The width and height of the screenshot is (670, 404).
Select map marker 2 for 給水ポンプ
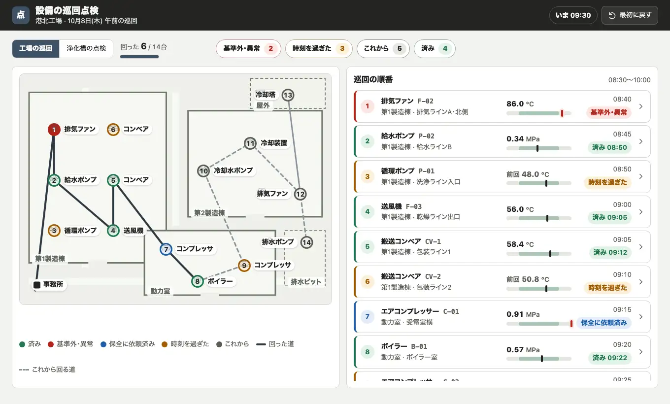(x=54, y=180)
